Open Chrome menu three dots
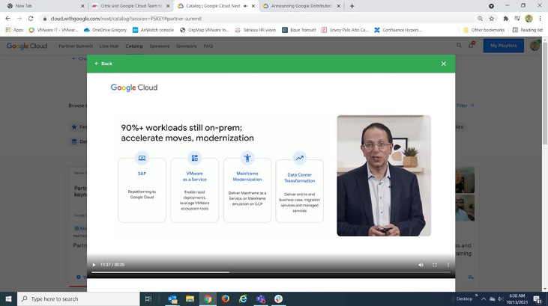The width and height of the screenshot is (548, 306). click(541, 19)
